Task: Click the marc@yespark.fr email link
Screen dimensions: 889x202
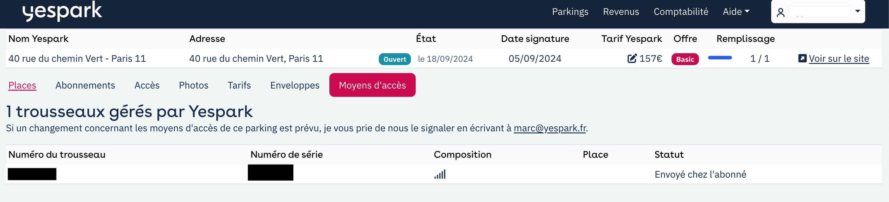Action: click(x=550, y=128)
